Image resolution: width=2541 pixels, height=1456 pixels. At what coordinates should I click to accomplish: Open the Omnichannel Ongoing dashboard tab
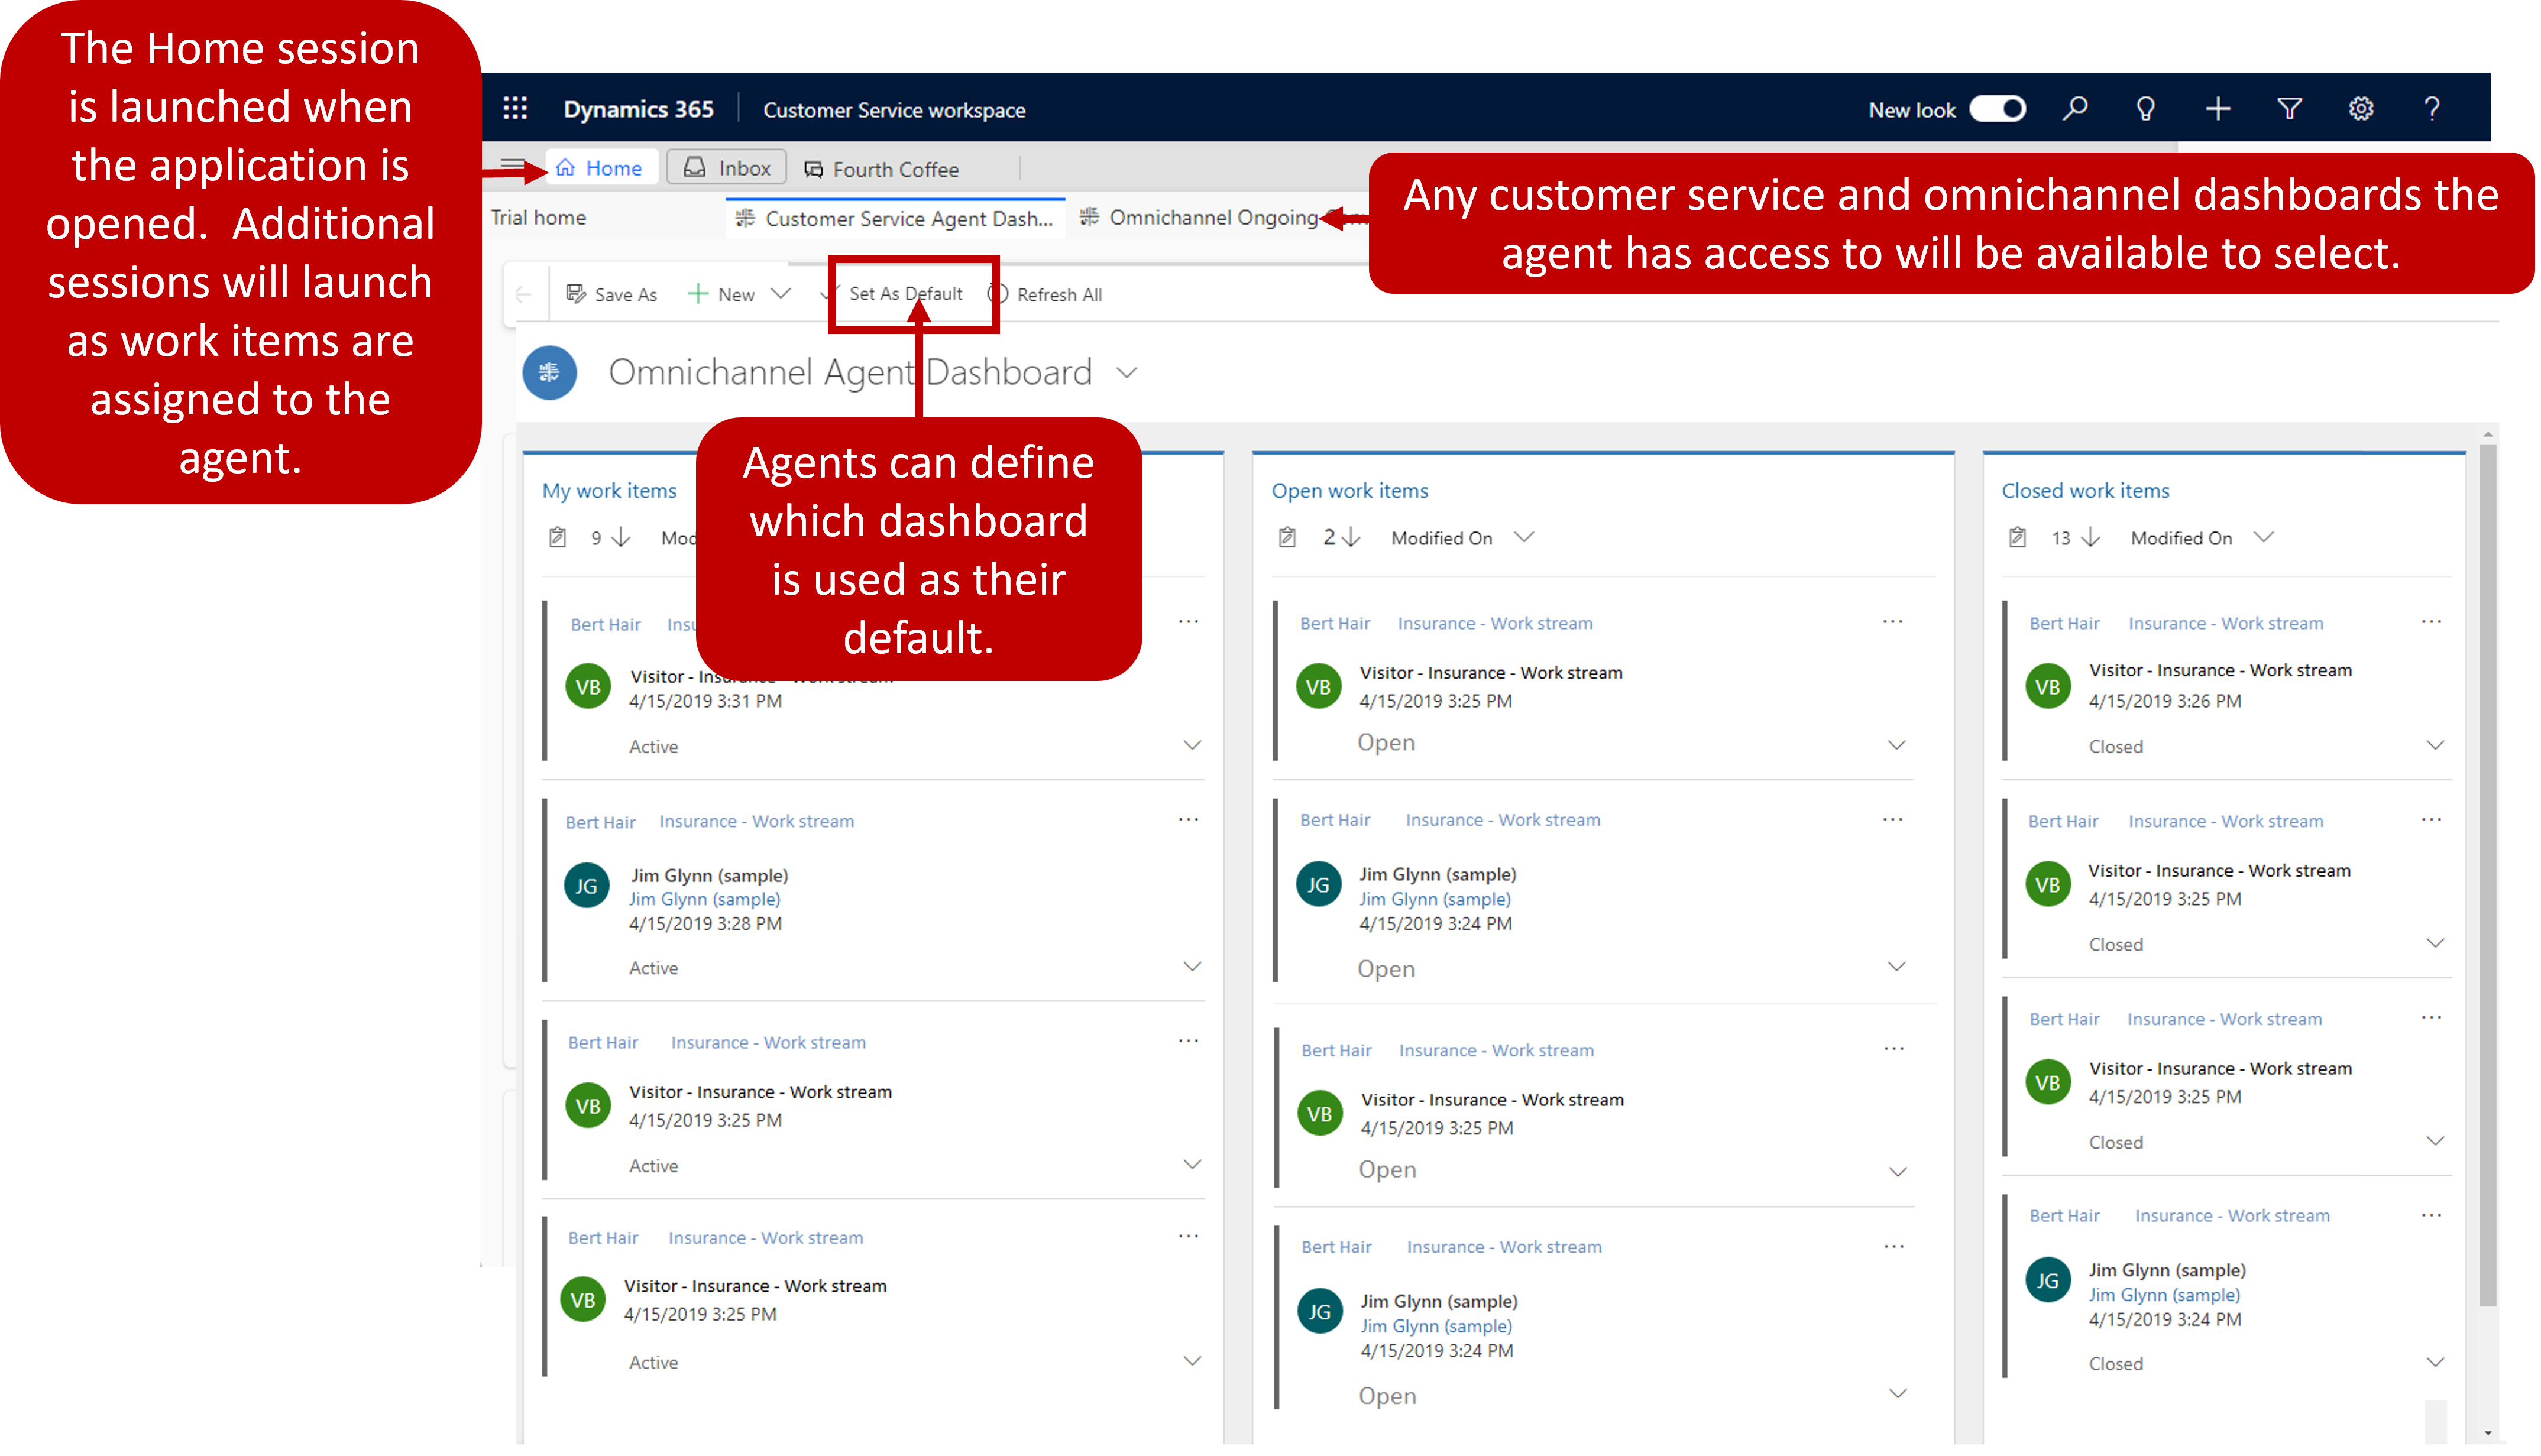click(x=1199, y=217)
